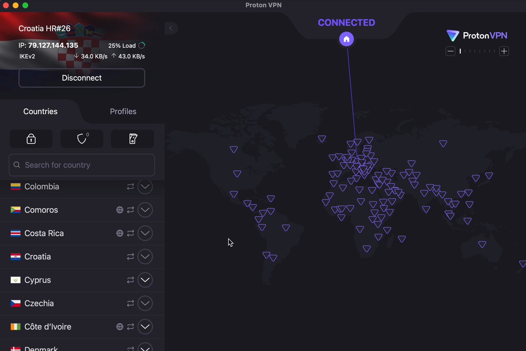526x351 pixels.
Task: Zoom in the map with plus
Action: (x=504, y=51)
